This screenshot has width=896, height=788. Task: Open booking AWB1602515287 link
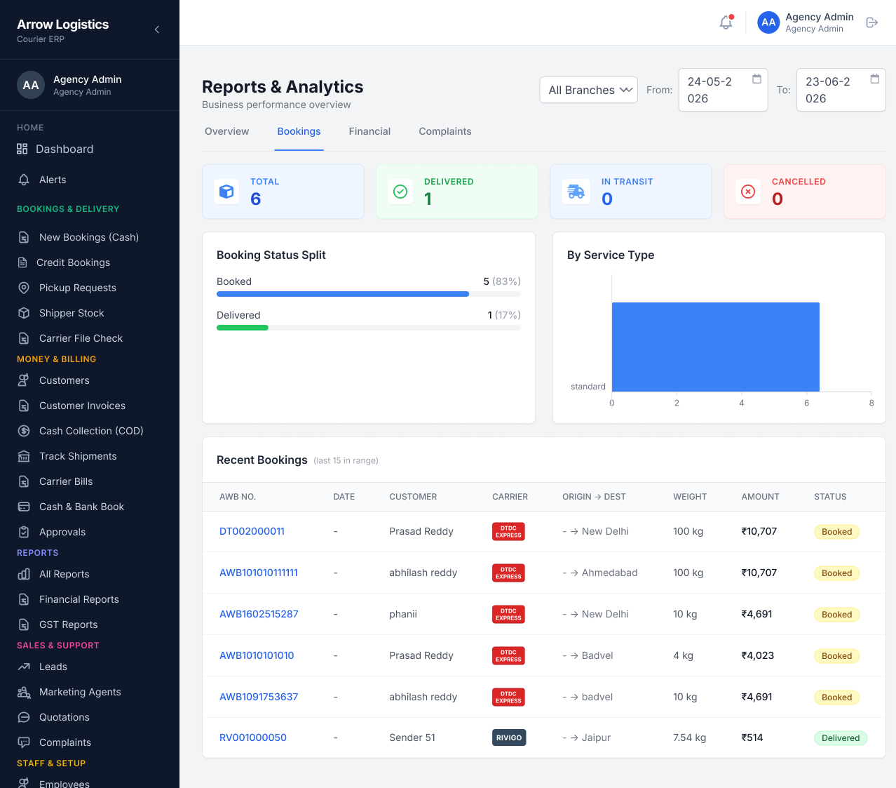click(259, 614)
